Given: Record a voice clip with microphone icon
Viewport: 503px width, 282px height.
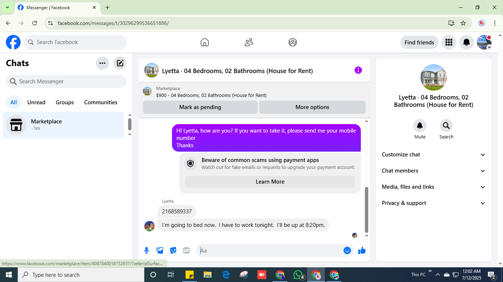Looking at the screenshot, I should click(147, 250).
